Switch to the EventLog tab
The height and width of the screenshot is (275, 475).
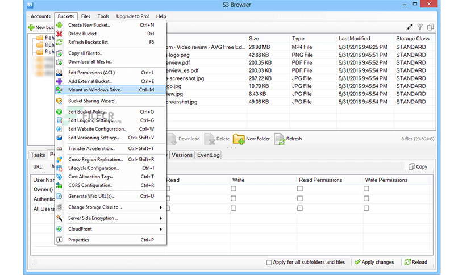[209, 155]
